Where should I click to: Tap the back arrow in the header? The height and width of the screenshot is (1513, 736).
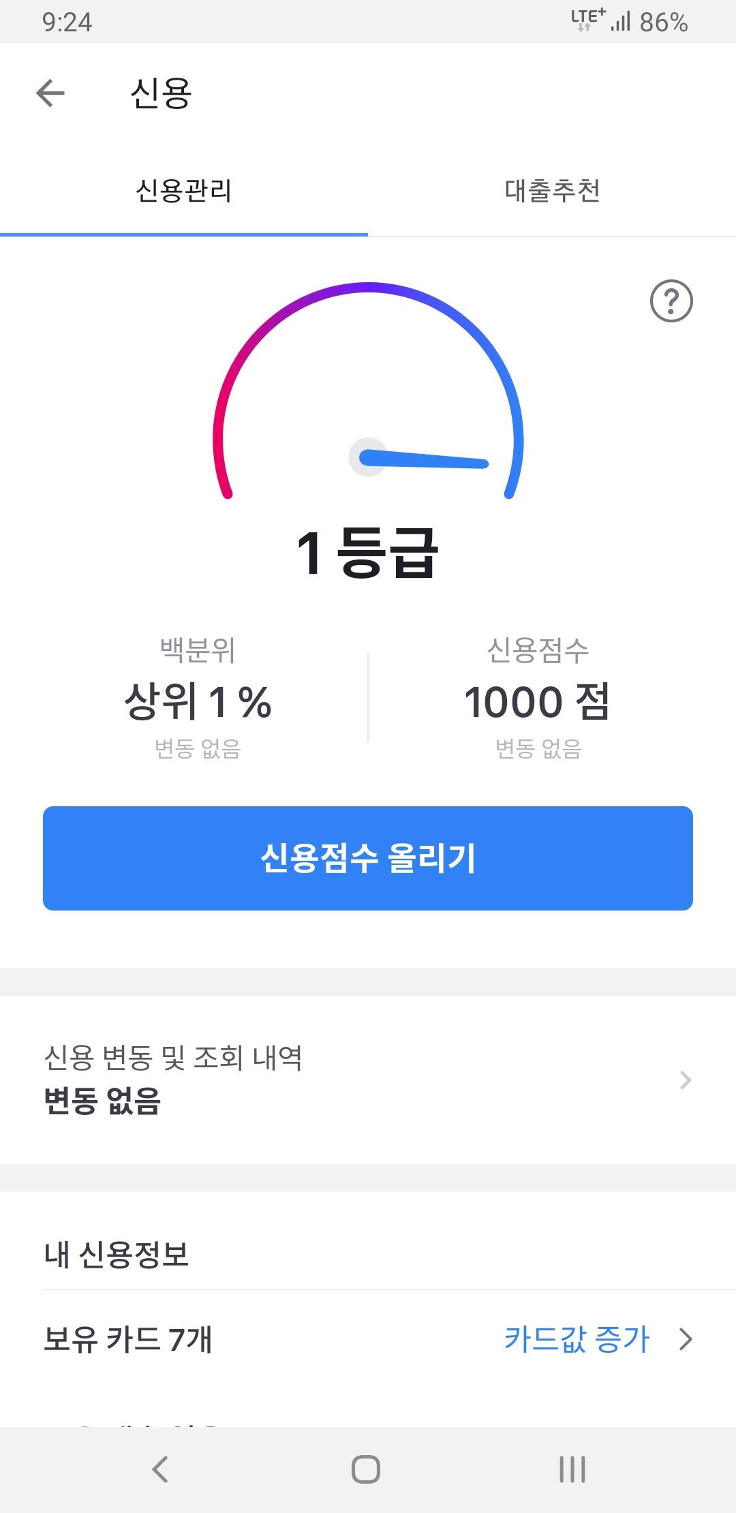(50, 93)
